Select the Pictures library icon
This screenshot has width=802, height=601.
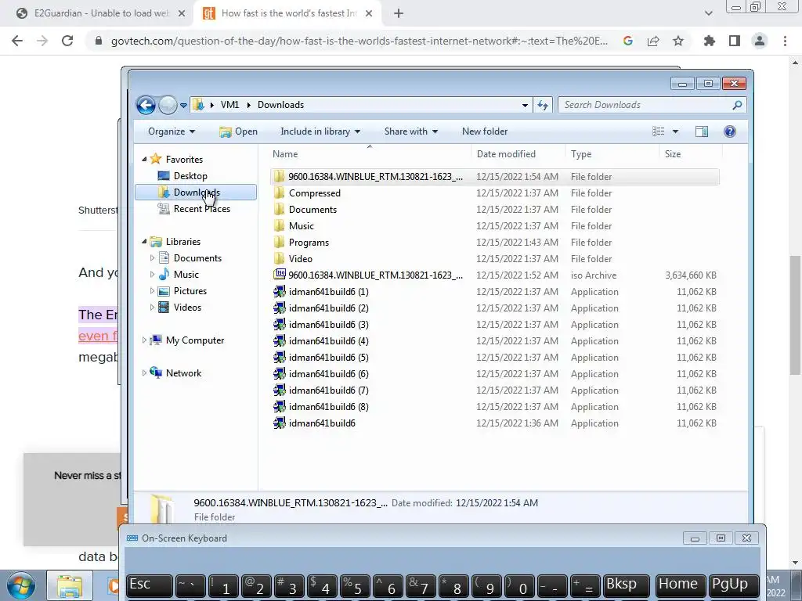[x=164, y=291]
